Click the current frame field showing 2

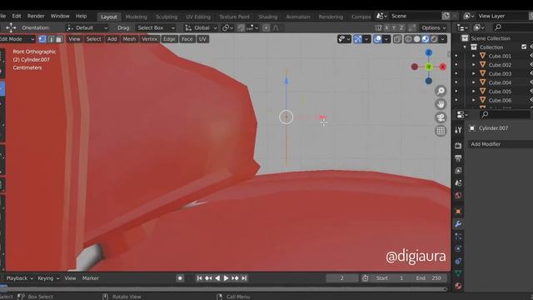coord(342,278)
